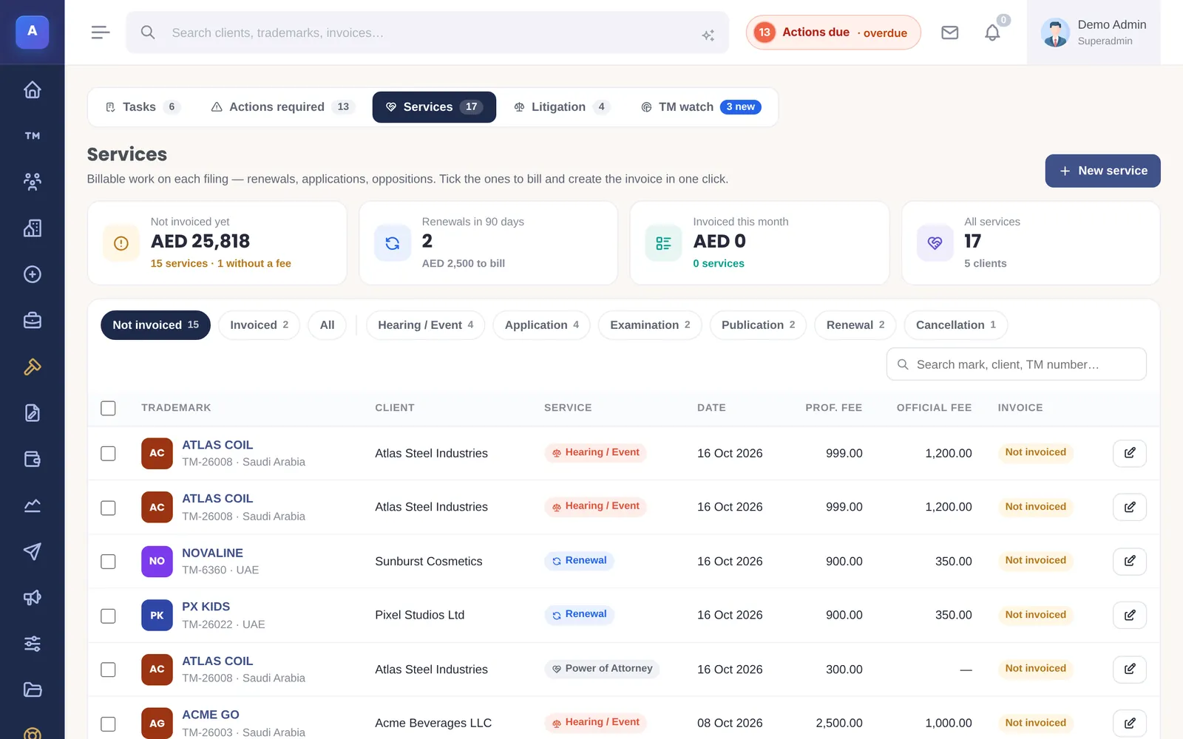Tick the checkbox for PX KIDS row

tap(108, 616)
